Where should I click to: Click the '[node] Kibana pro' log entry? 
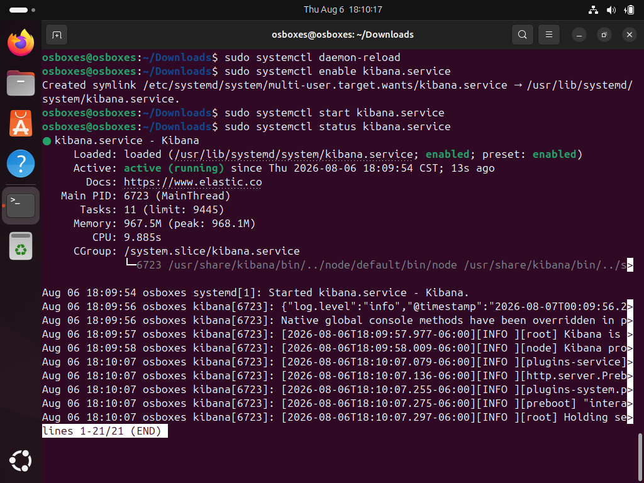pyautogui.click(x=338, y=348)
